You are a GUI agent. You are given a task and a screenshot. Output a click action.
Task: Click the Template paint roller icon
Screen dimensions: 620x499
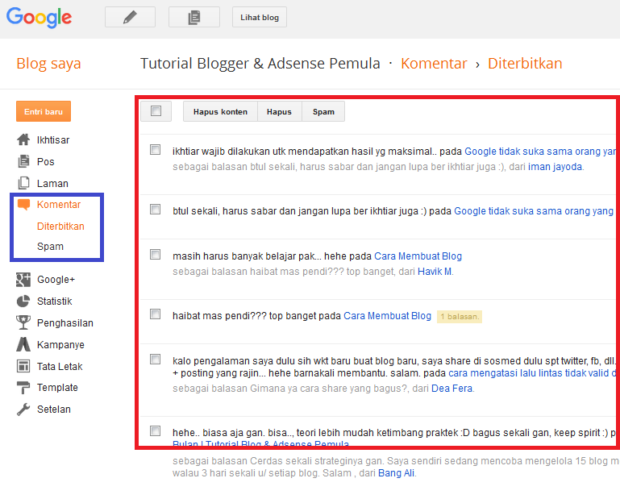pyautogui.click(x=23, y=388)
